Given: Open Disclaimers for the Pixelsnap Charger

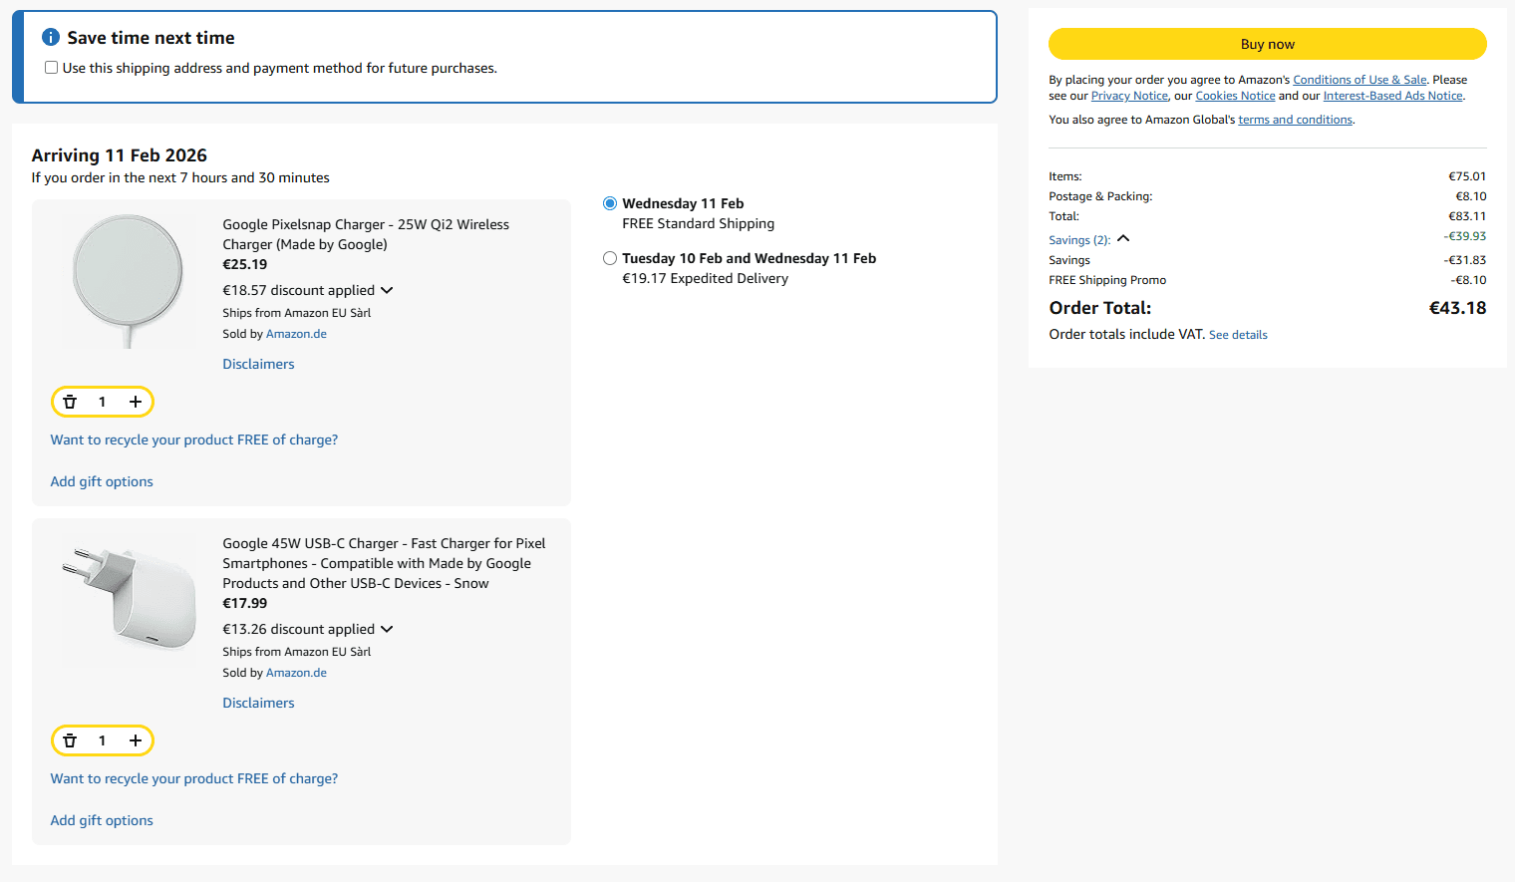Looking at the screenshot, I should [258, 364].
